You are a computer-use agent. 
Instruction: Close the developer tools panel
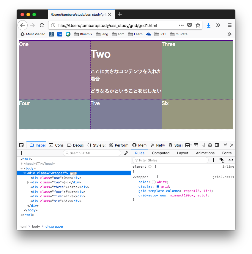(232, 145)
